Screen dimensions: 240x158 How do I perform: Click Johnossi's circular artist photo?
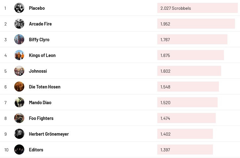[19, 71]
